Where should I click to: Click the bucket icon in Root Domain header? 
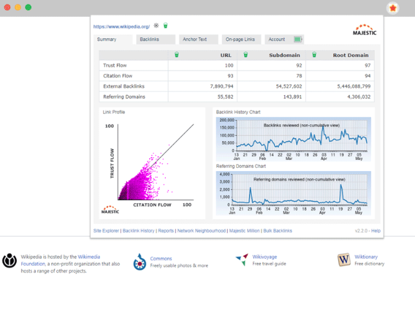(x=314, y=54)
